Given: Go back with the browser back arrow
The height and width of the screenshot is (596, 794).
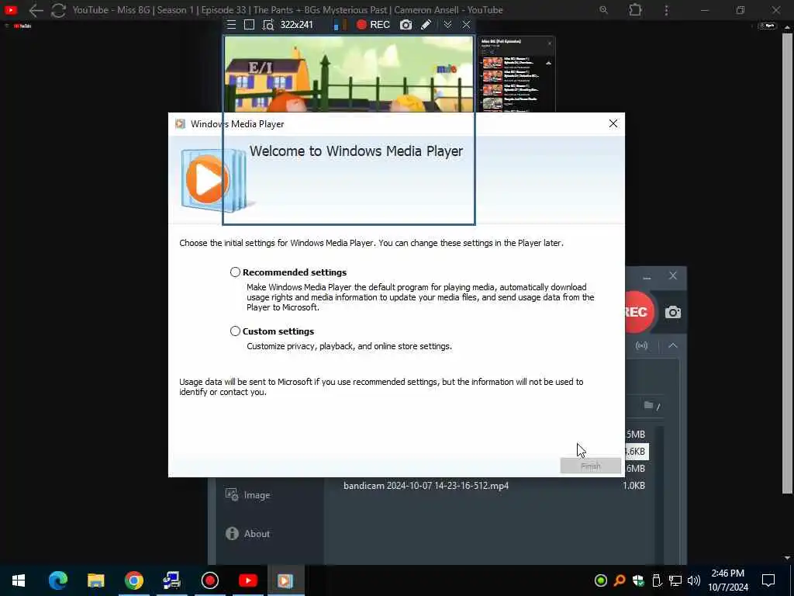Looking at the screenshot, I should 36,10.
